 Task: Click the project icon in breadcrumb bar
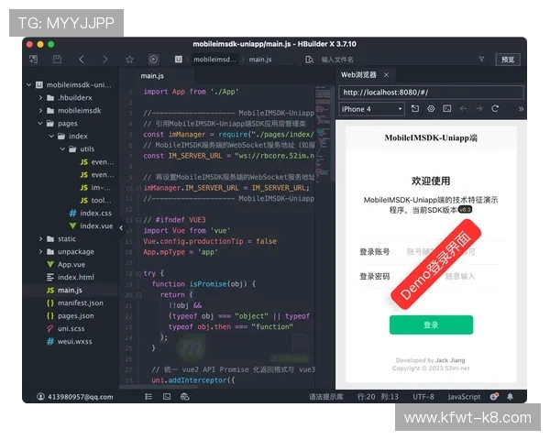tap(179, 59)
